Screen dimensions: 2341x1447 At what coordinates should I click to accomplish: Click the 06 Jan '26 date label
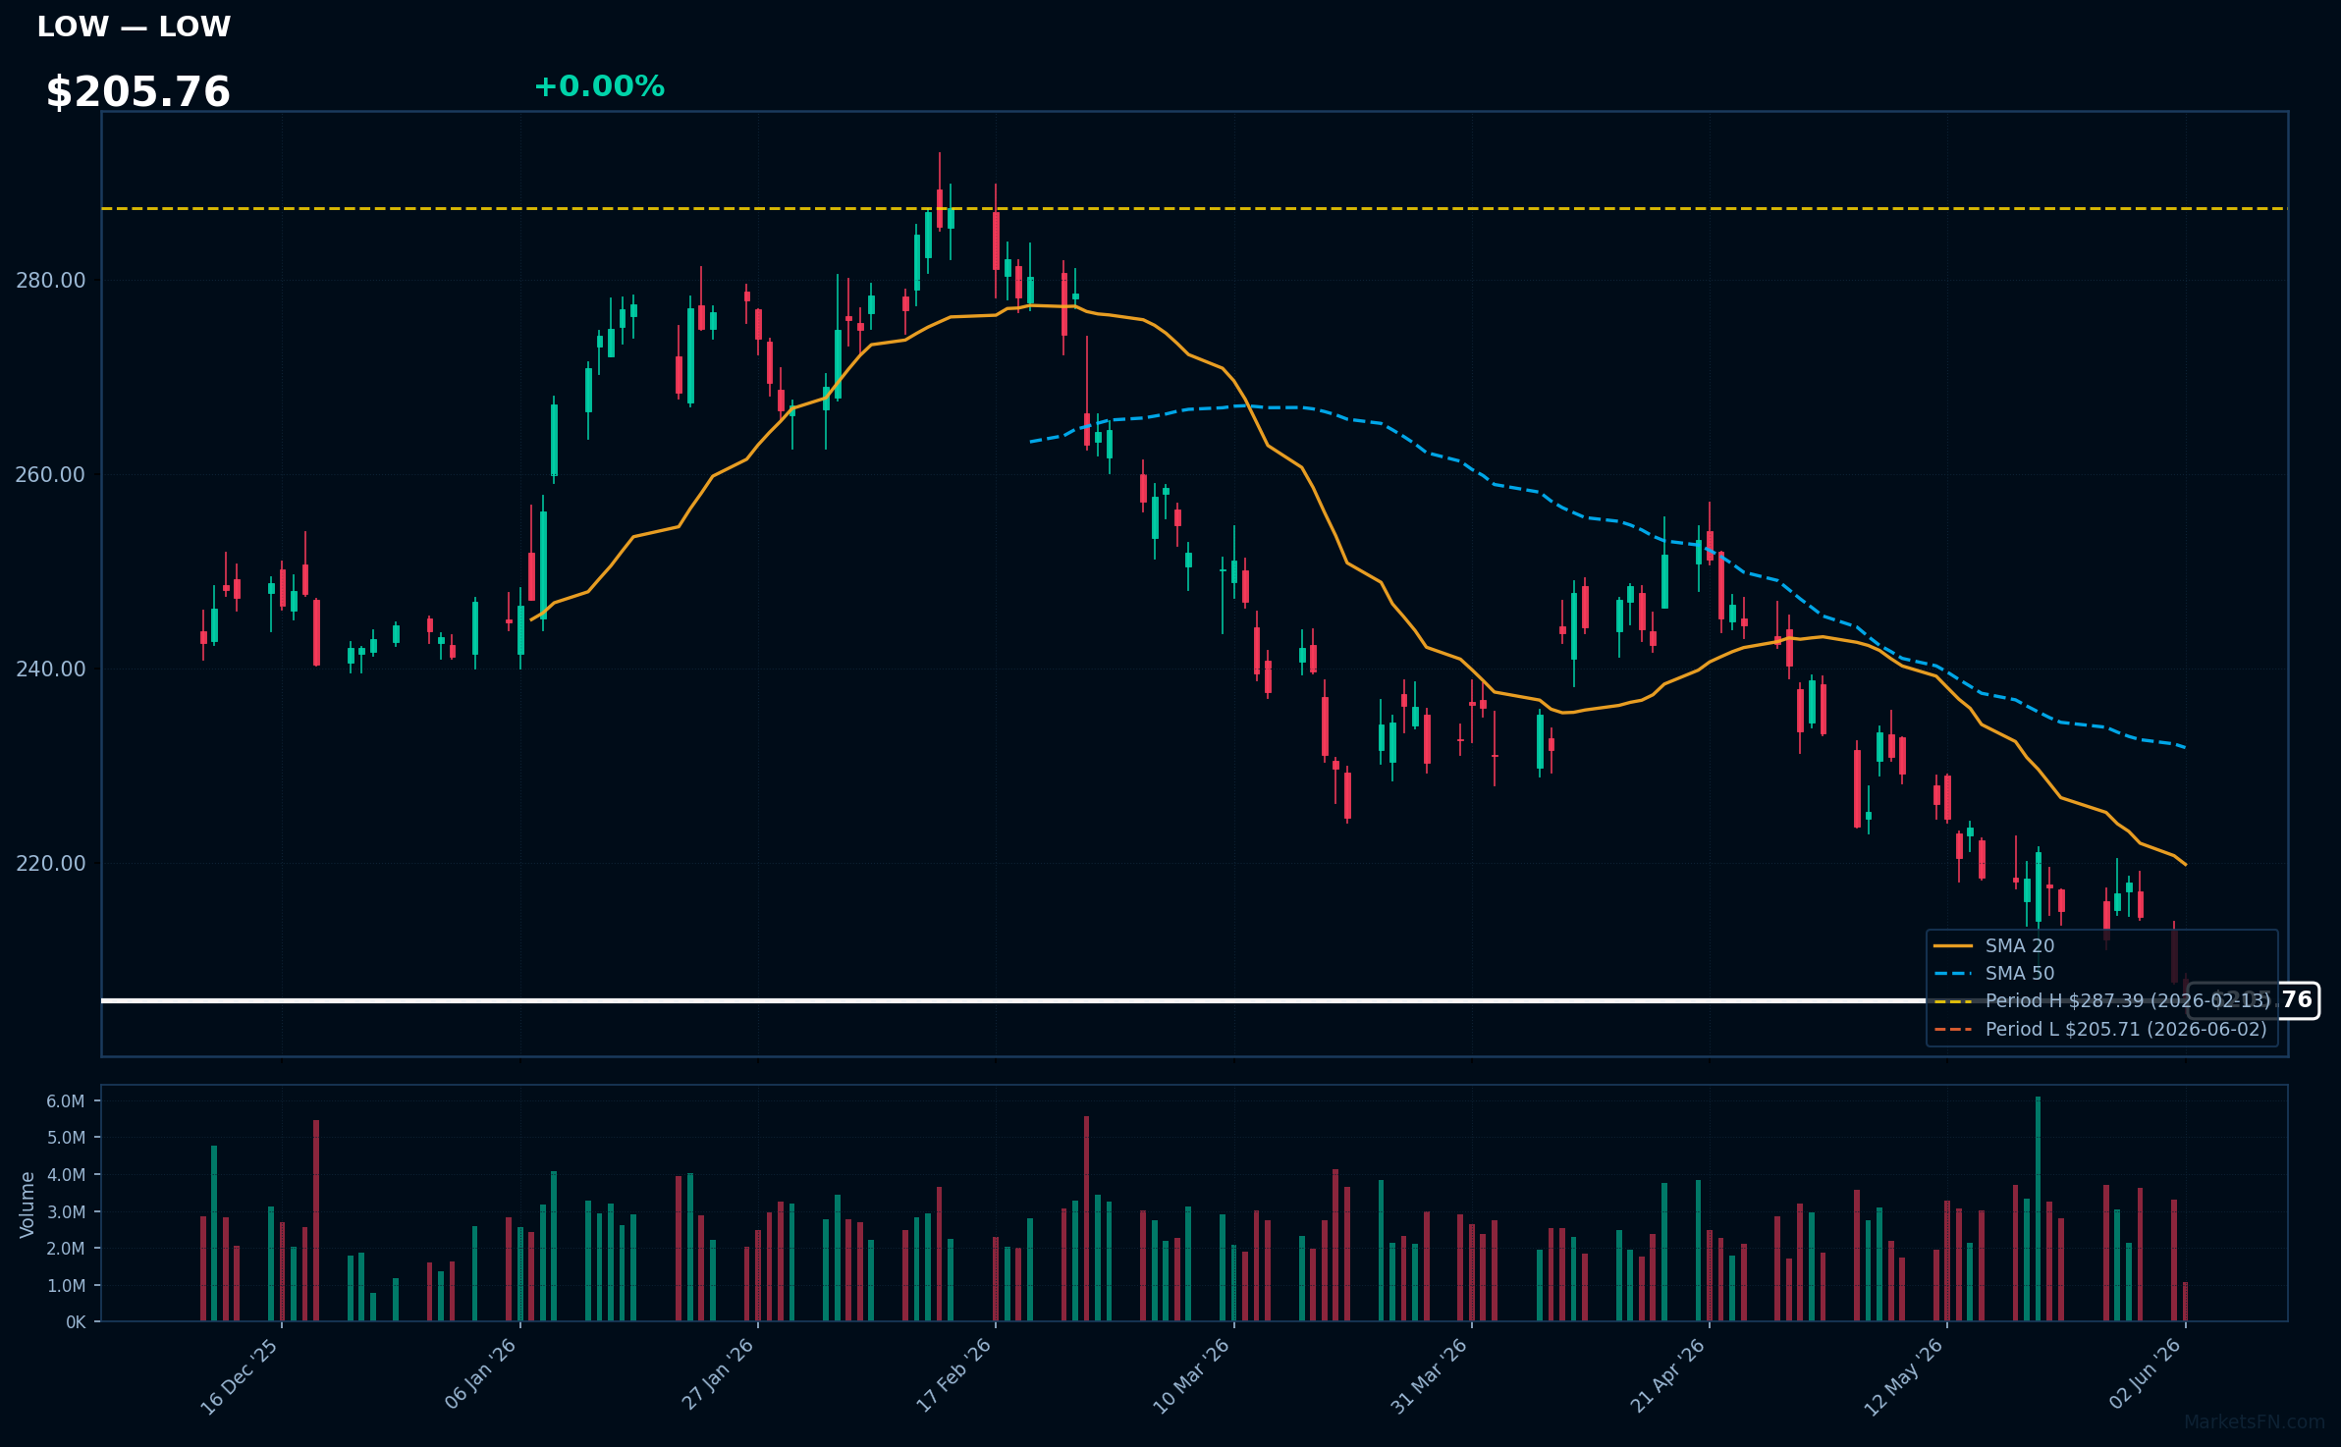pos(479,1374)
